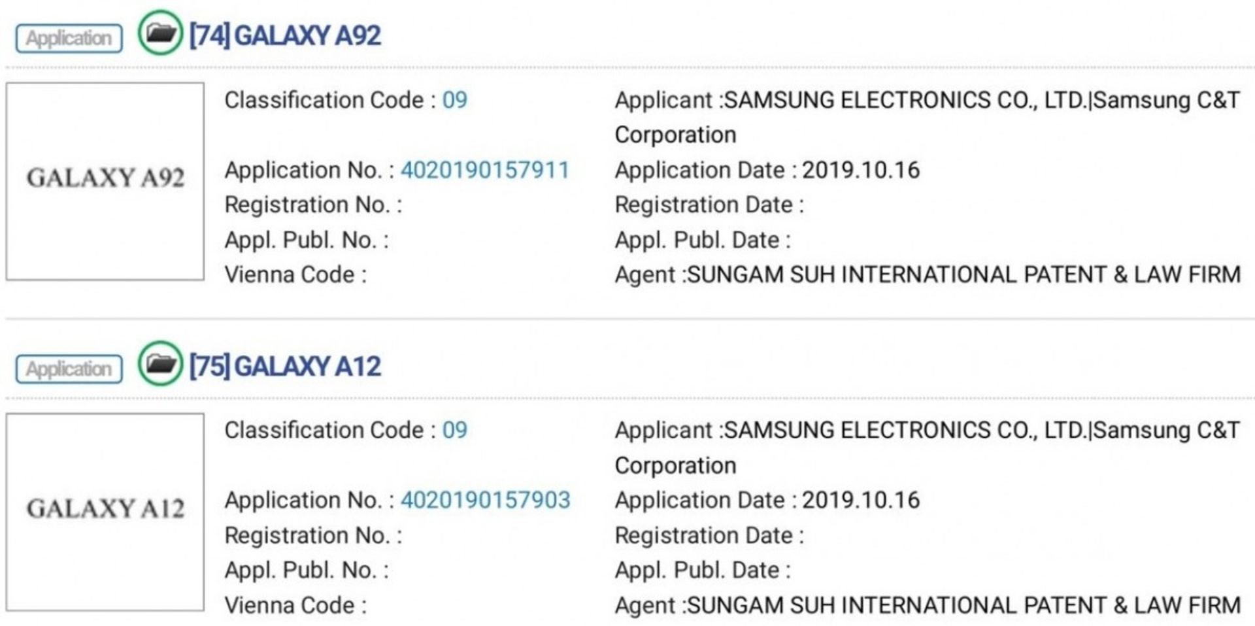
Task: Select the applicant text in the GALAXY A12 entry
Action: [980, 430]
